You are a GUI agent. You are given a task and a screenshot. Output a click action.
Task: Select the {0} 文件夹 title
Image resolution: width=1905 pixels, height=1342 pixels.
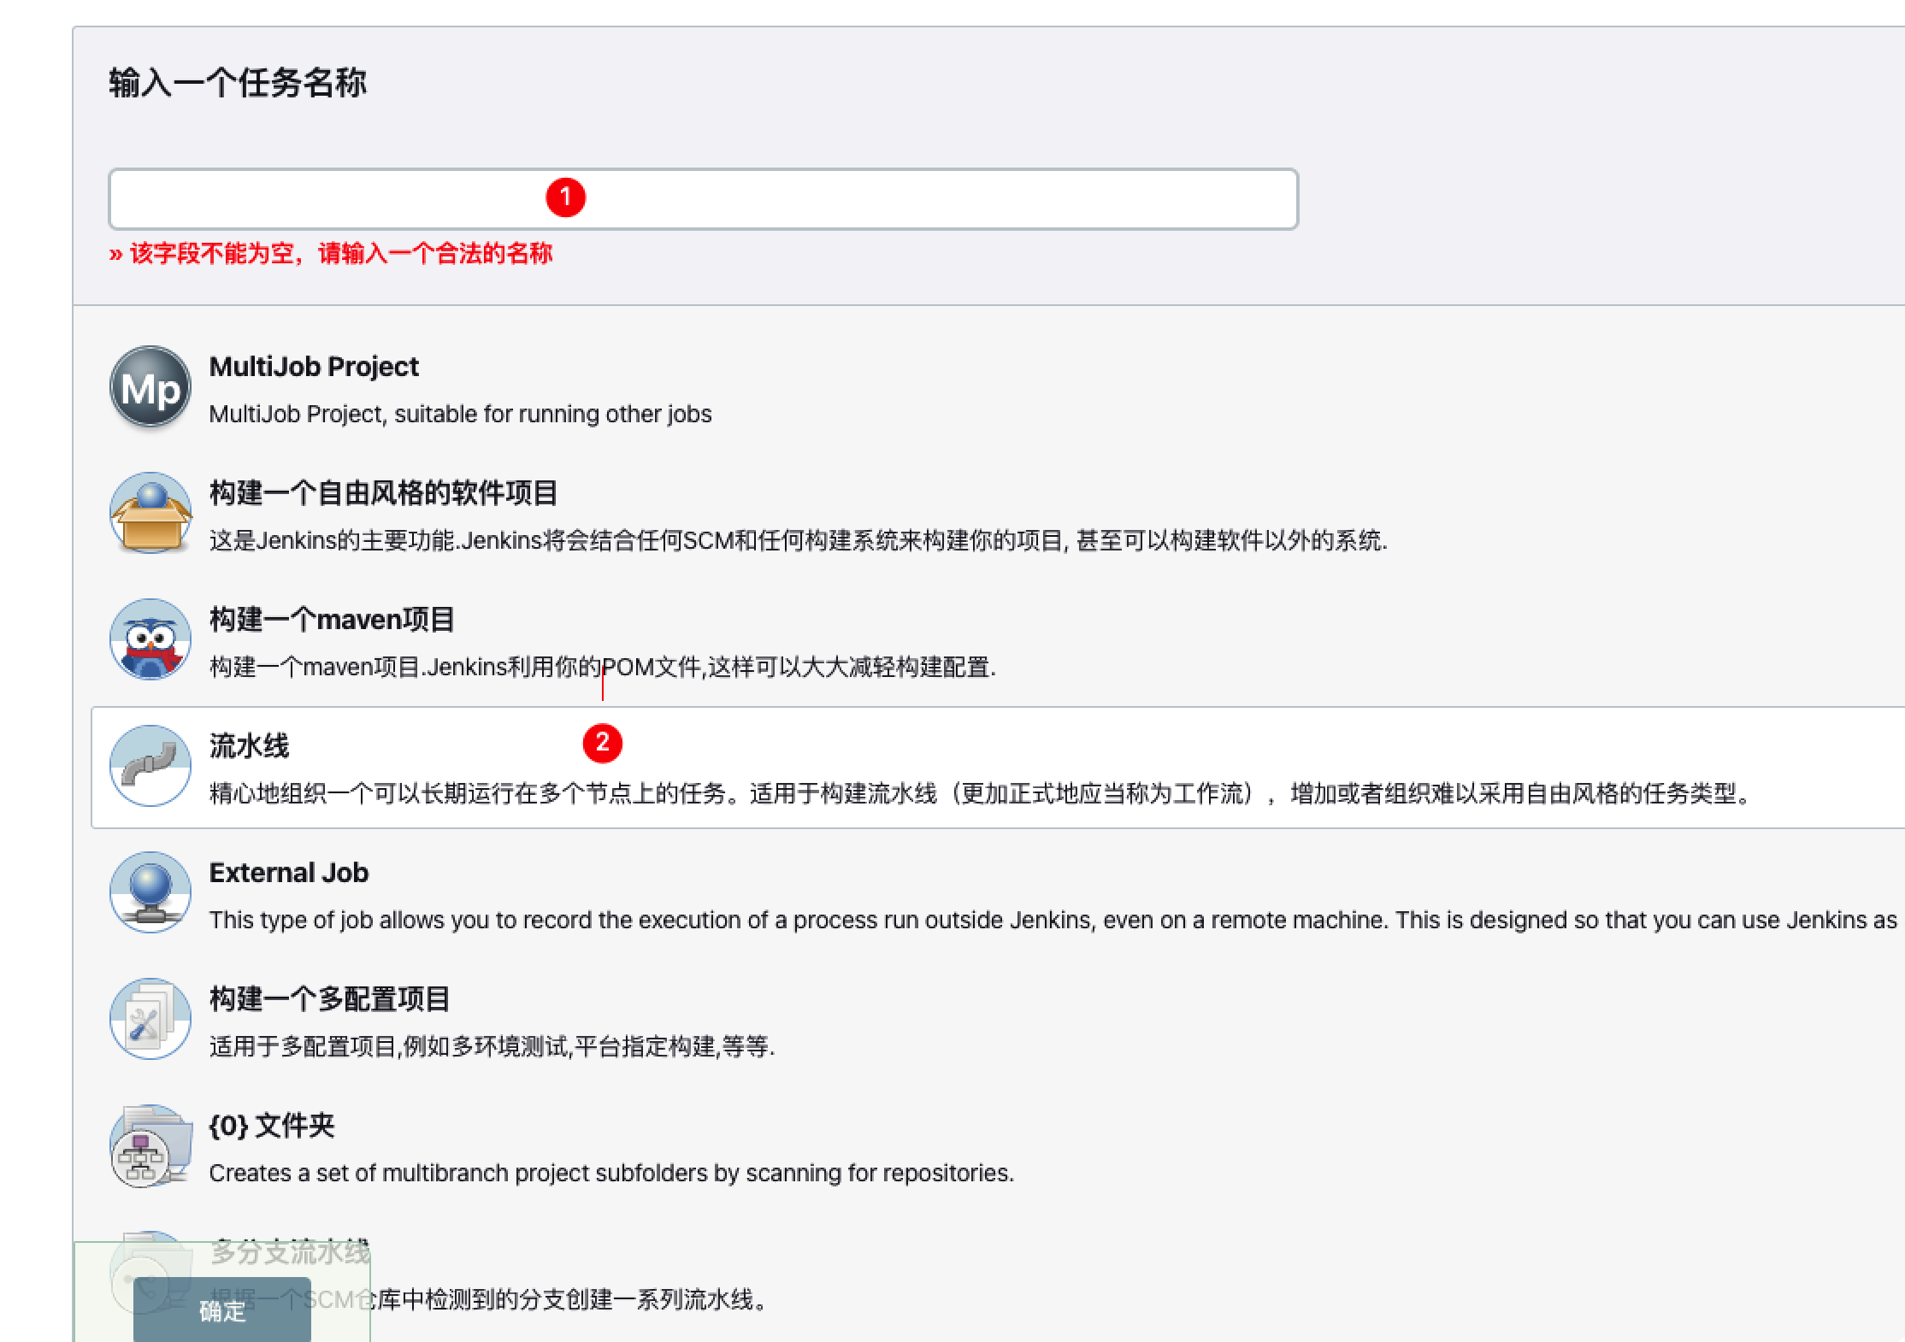click(x=272, y=1126)
